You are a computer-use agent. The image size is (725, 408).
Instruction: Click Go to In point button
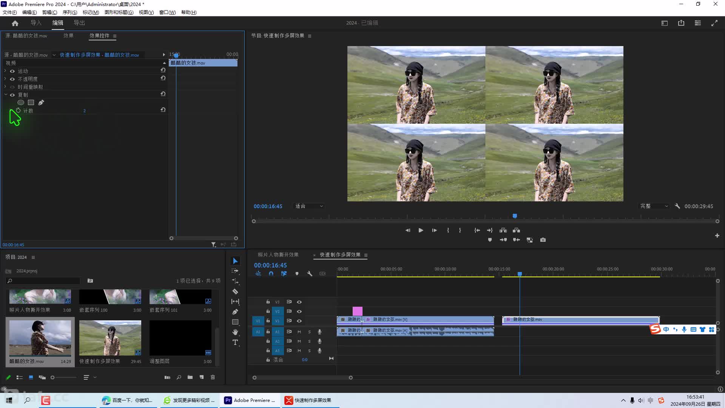[x=477, y=230]
